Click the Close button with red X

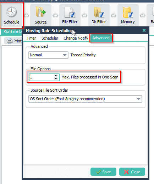pos(132,172)
